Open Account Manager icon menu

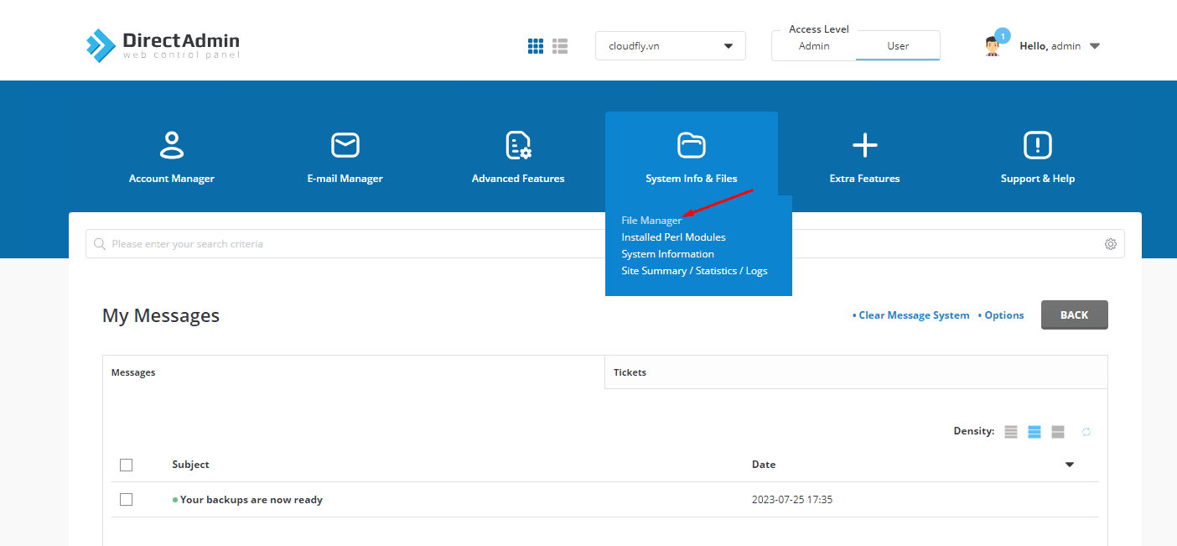tap(172, 145)
